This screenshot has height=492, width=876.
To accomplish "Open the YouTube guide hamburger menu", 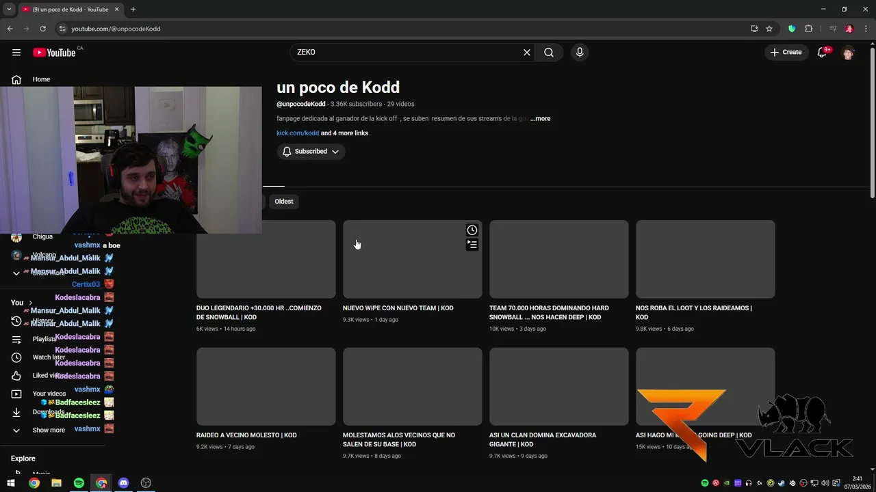I will [x=16, y=52].
